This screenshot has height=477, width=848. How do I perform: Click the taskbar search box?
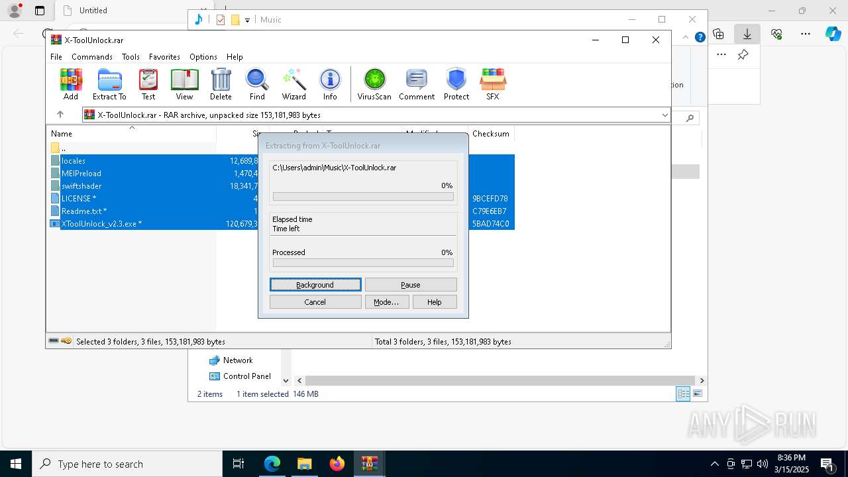pos(127,464)
